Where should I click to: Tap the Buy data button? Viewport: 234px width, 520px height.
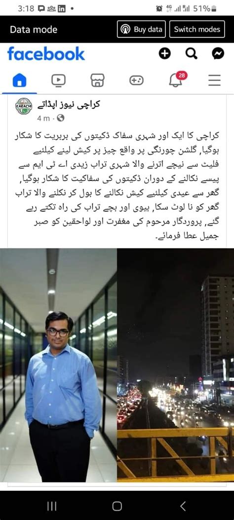pyautogui.click(x=141, y=29)
